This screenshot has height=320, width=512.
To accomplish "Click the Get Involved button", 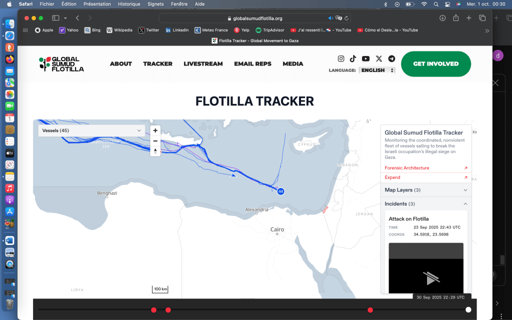I will 435,64.
